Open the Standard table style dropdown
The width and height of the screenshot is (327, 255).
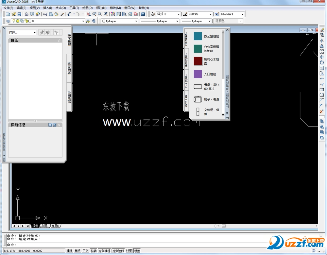[243, 14]
